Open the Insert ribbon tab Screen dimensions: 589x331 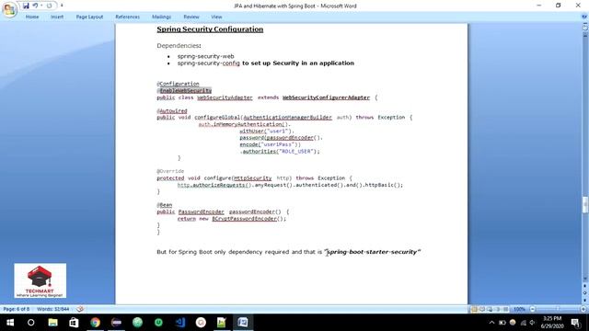click(57, 17)
